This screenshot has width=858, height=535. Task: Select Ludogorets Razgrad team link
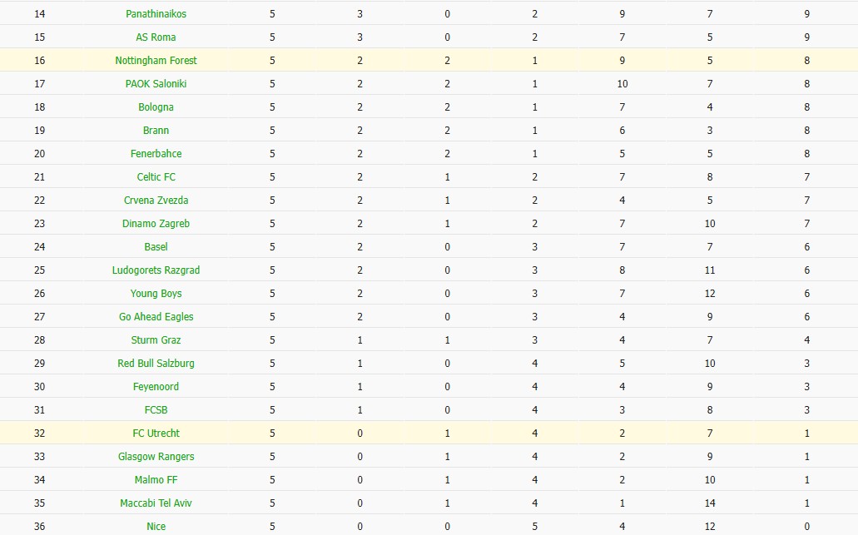tap(156, 270)
